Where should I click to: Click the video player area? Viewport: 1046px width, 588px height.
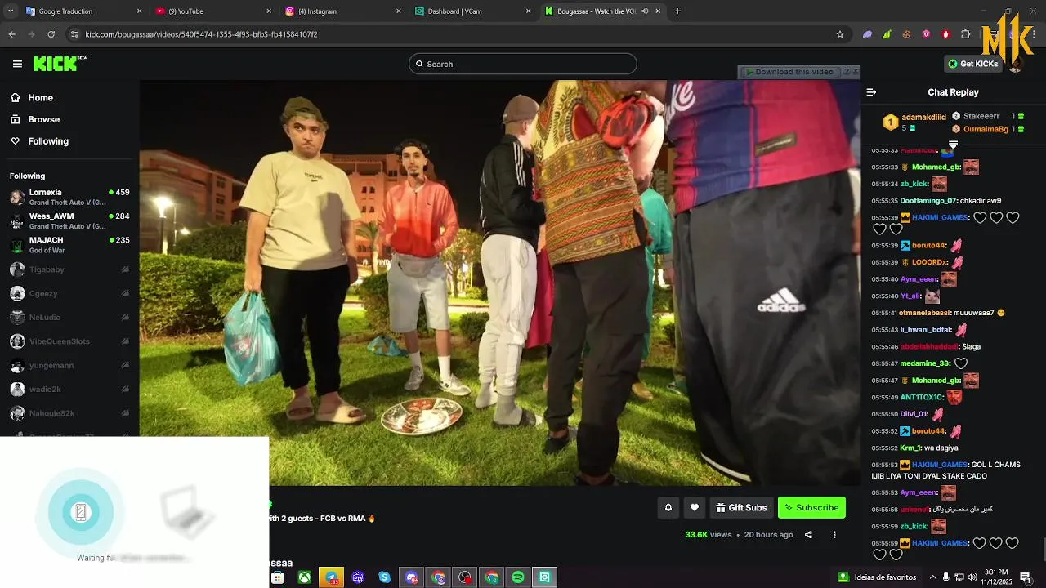tap(500, 283)
